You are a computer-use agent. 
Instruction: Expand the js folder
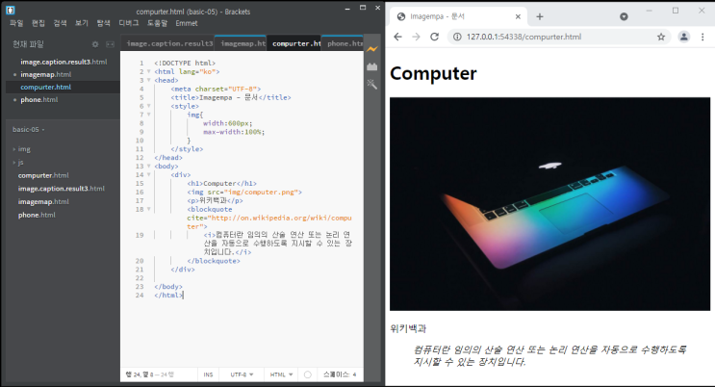18,163
